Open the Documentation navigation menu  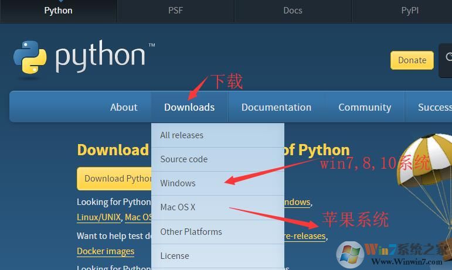click(x=277, y=107)
